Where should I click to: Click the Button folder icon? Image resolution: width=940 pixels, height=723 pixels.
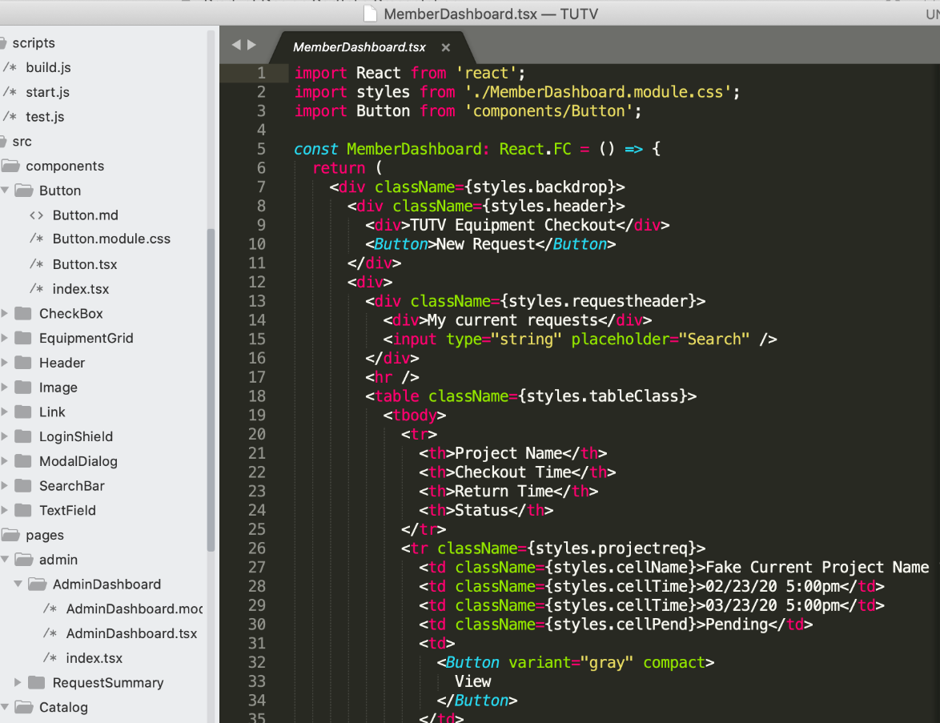(23, 190)
